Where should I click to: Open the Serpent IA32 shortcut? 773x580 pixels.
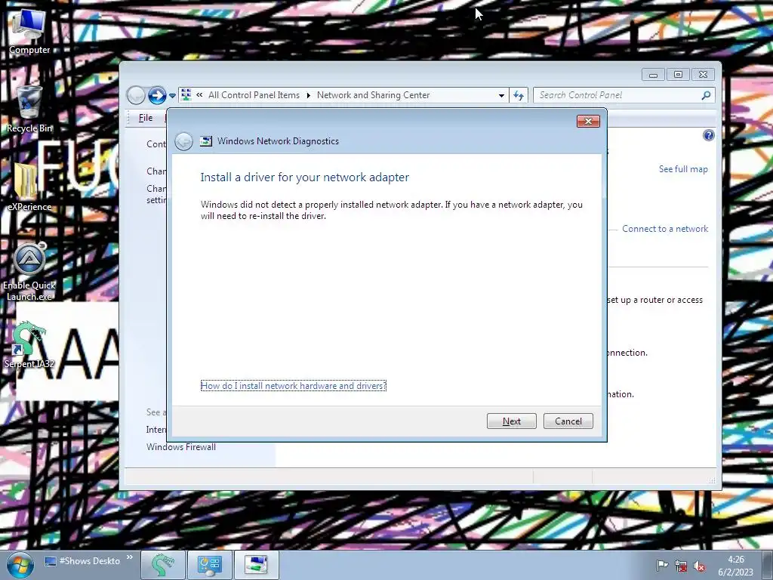coord(29,344)
